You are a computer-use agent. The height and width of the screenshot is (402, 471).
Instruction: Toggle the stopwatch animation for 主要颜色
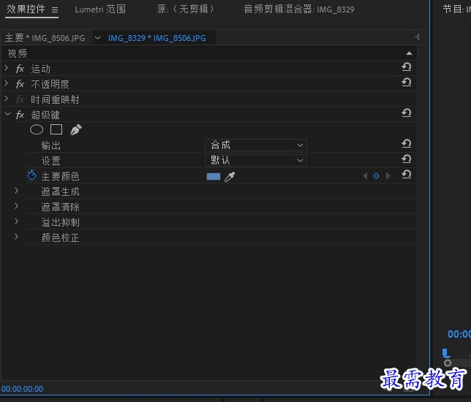32,175
